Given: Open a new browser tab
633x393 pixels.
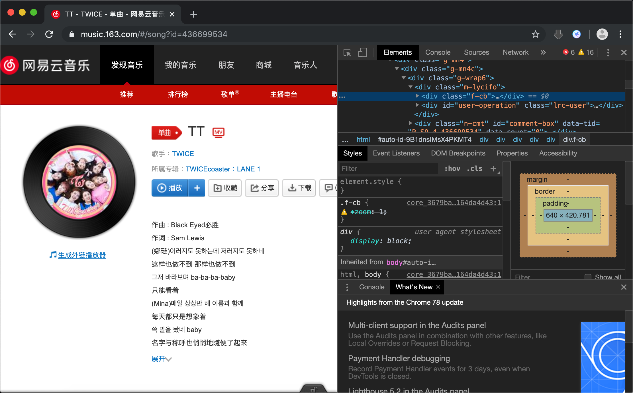Looking at the screenshot, I should pos(194,14).
